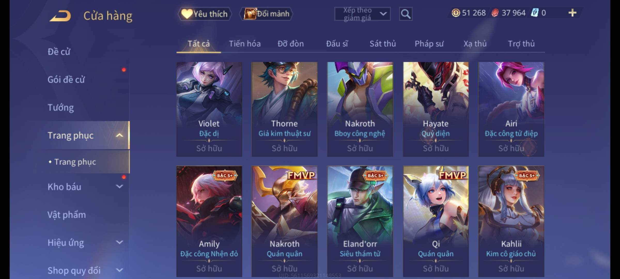The width and height of the screenshot is (620, 279).
Task: Open Yêu thích favorites heart button
Action: [x=205, y=14]
